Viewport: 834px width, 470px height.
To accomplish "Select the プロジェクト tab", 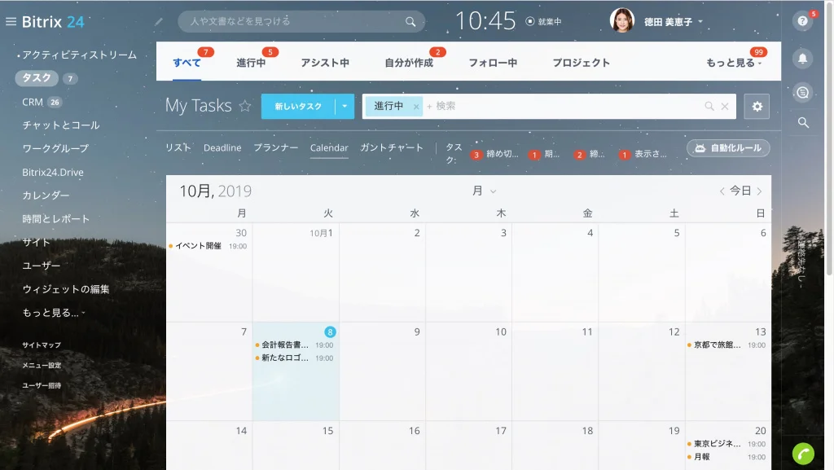I will [581, 63].
